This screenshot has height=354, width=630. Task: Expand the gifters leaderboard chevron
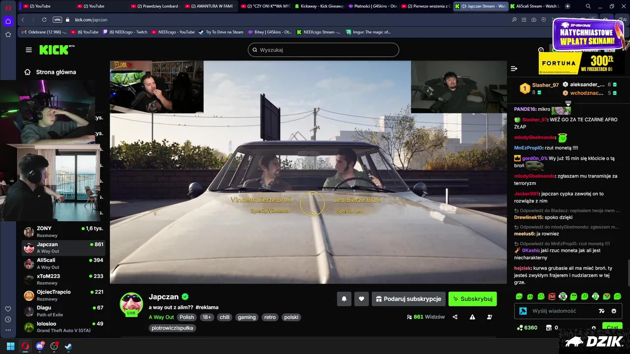coord(568,104)
